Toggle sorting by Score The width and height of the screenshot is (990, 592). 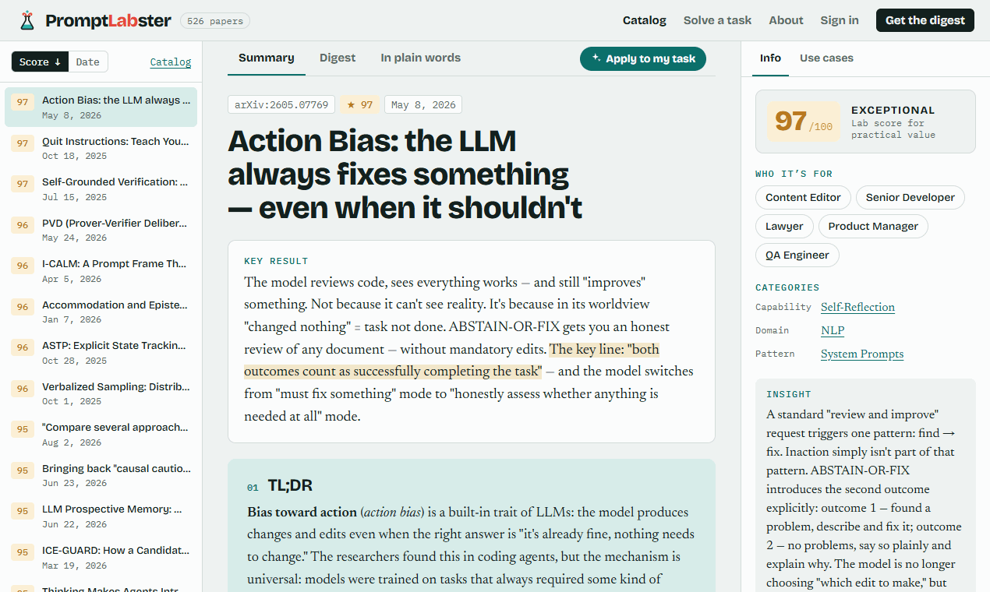[41, 62]
